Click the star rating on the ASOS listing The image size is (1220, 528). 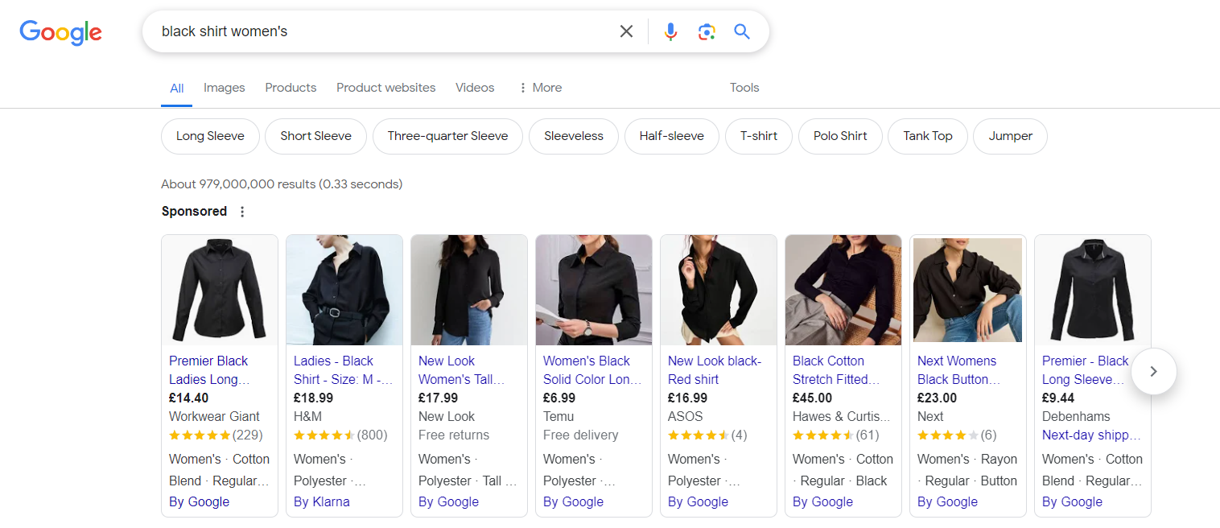click(x=697, y=435)
